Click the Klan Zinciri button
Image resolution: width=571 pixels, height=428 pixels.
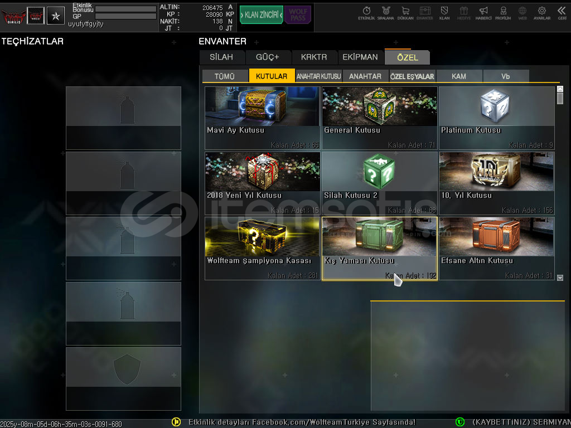pyautogui.click(x=262, y=14)
